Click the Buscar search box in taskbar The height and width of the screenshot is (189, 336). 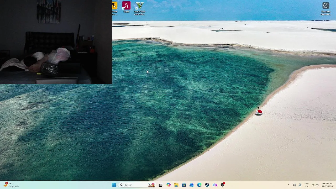[137, 185]
